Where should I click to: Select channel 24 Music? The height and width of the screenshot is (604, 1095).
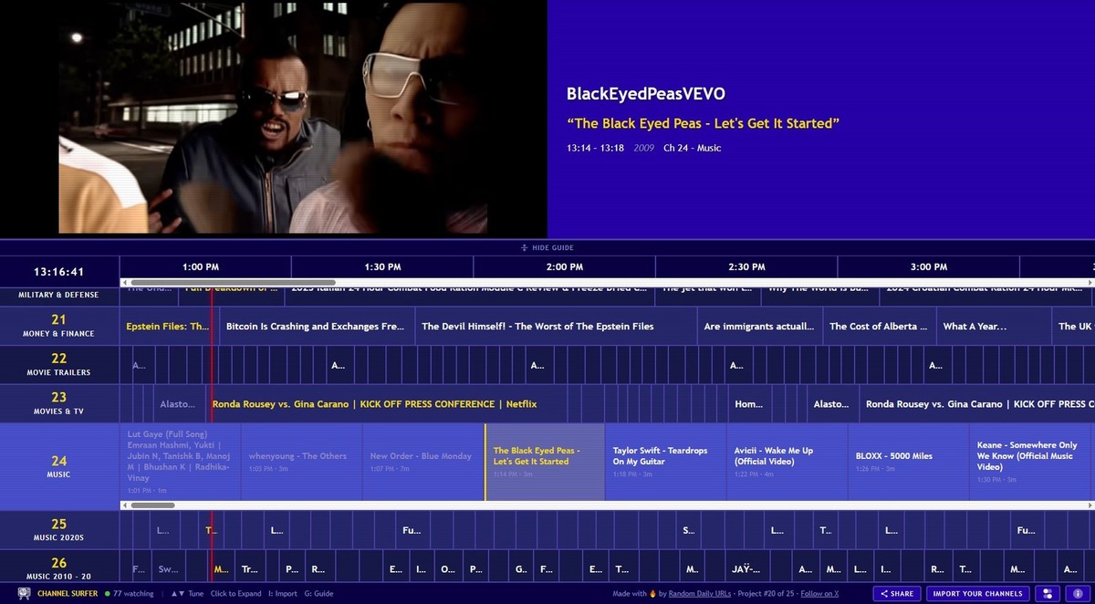click(59, 466)
